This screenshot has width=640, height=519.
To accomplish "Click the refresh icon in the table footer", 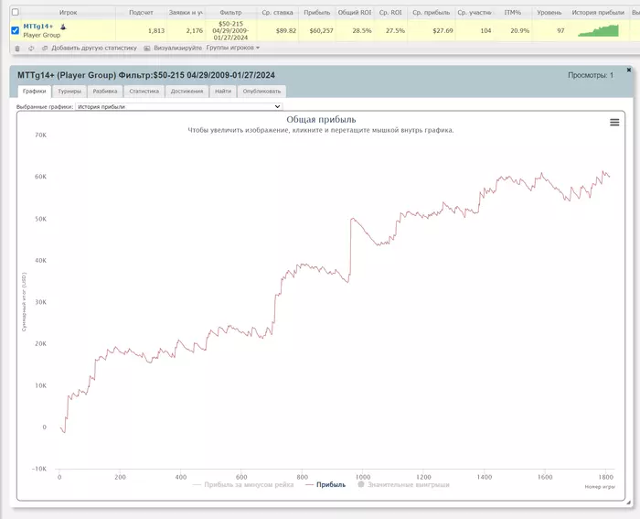I will tap(31, 49).
